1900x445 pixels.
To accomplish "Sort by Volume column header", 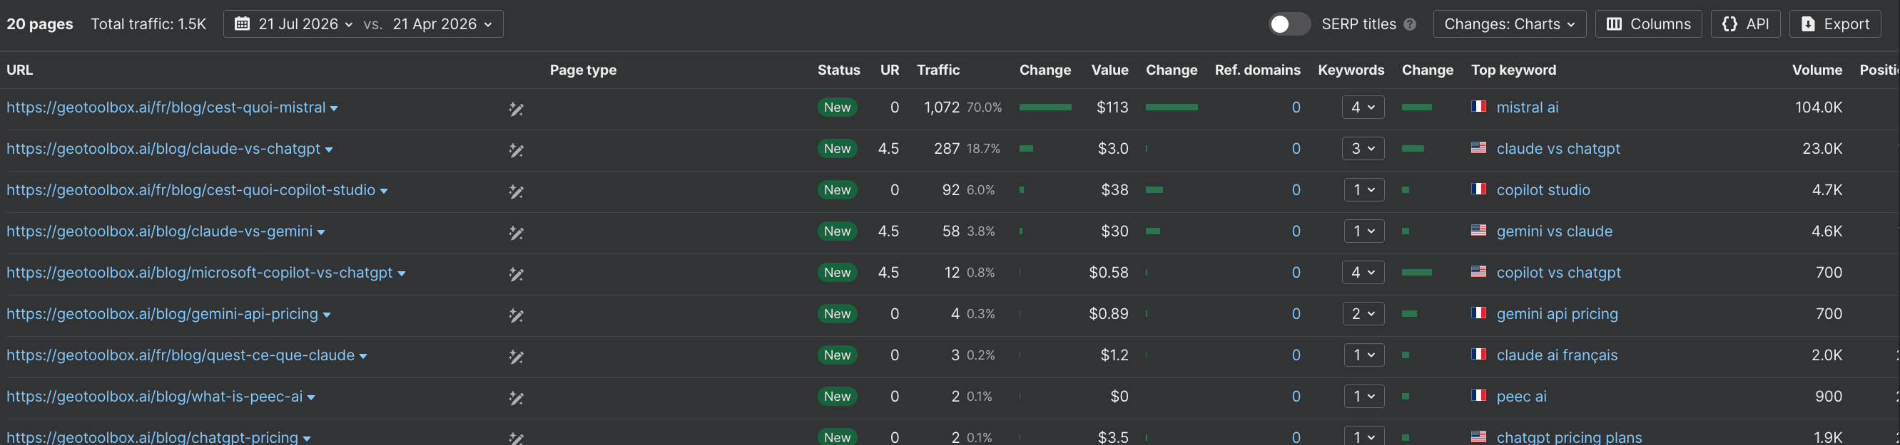I will tap(1817, 70).
